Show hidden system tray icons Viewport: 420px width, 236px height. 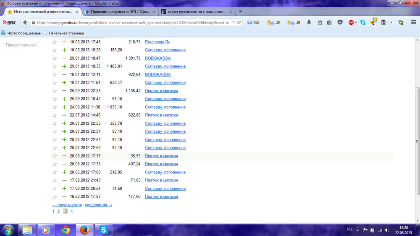tap(358, 230)
